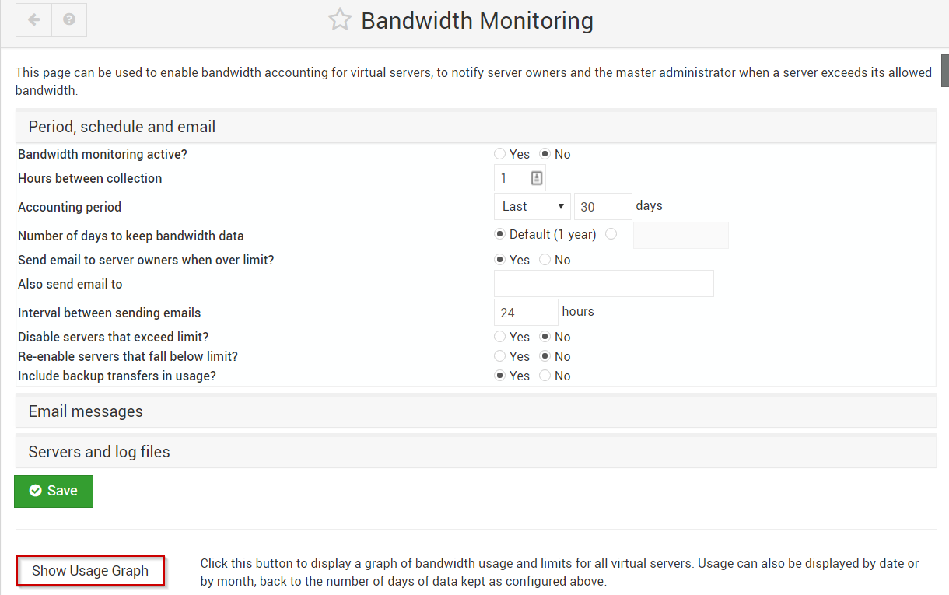Click the back arrow icon
This screenshot has height=595, width=949.
click(x=33, y=20)
